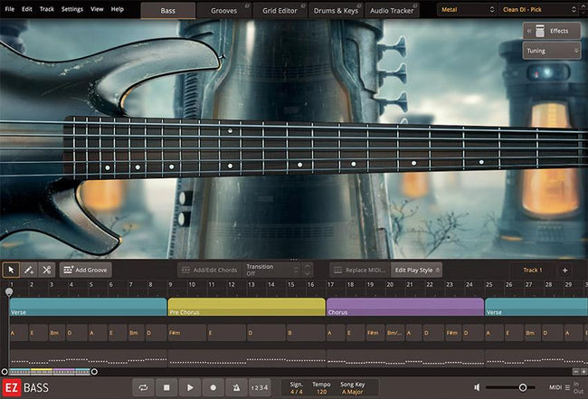Select the scissors cut tool
The image size is (588, 399).
point(46,270)
